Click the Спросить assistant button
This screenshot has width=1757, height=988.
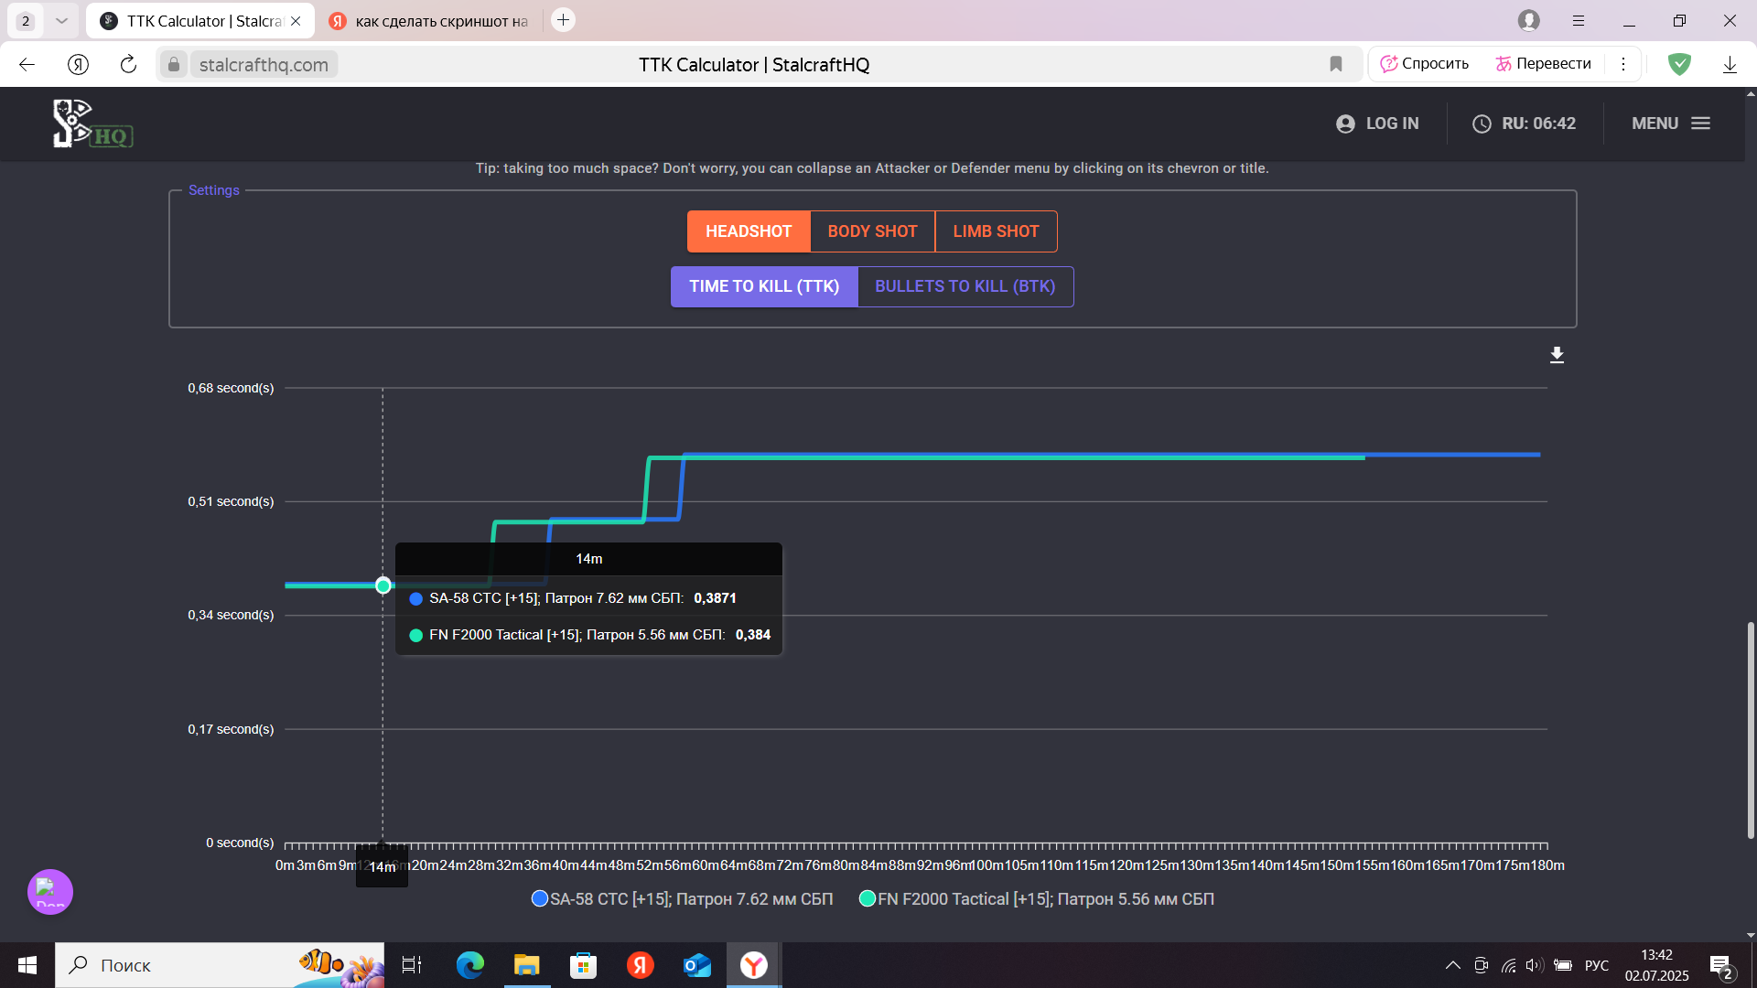click(x=1425, y=64)
